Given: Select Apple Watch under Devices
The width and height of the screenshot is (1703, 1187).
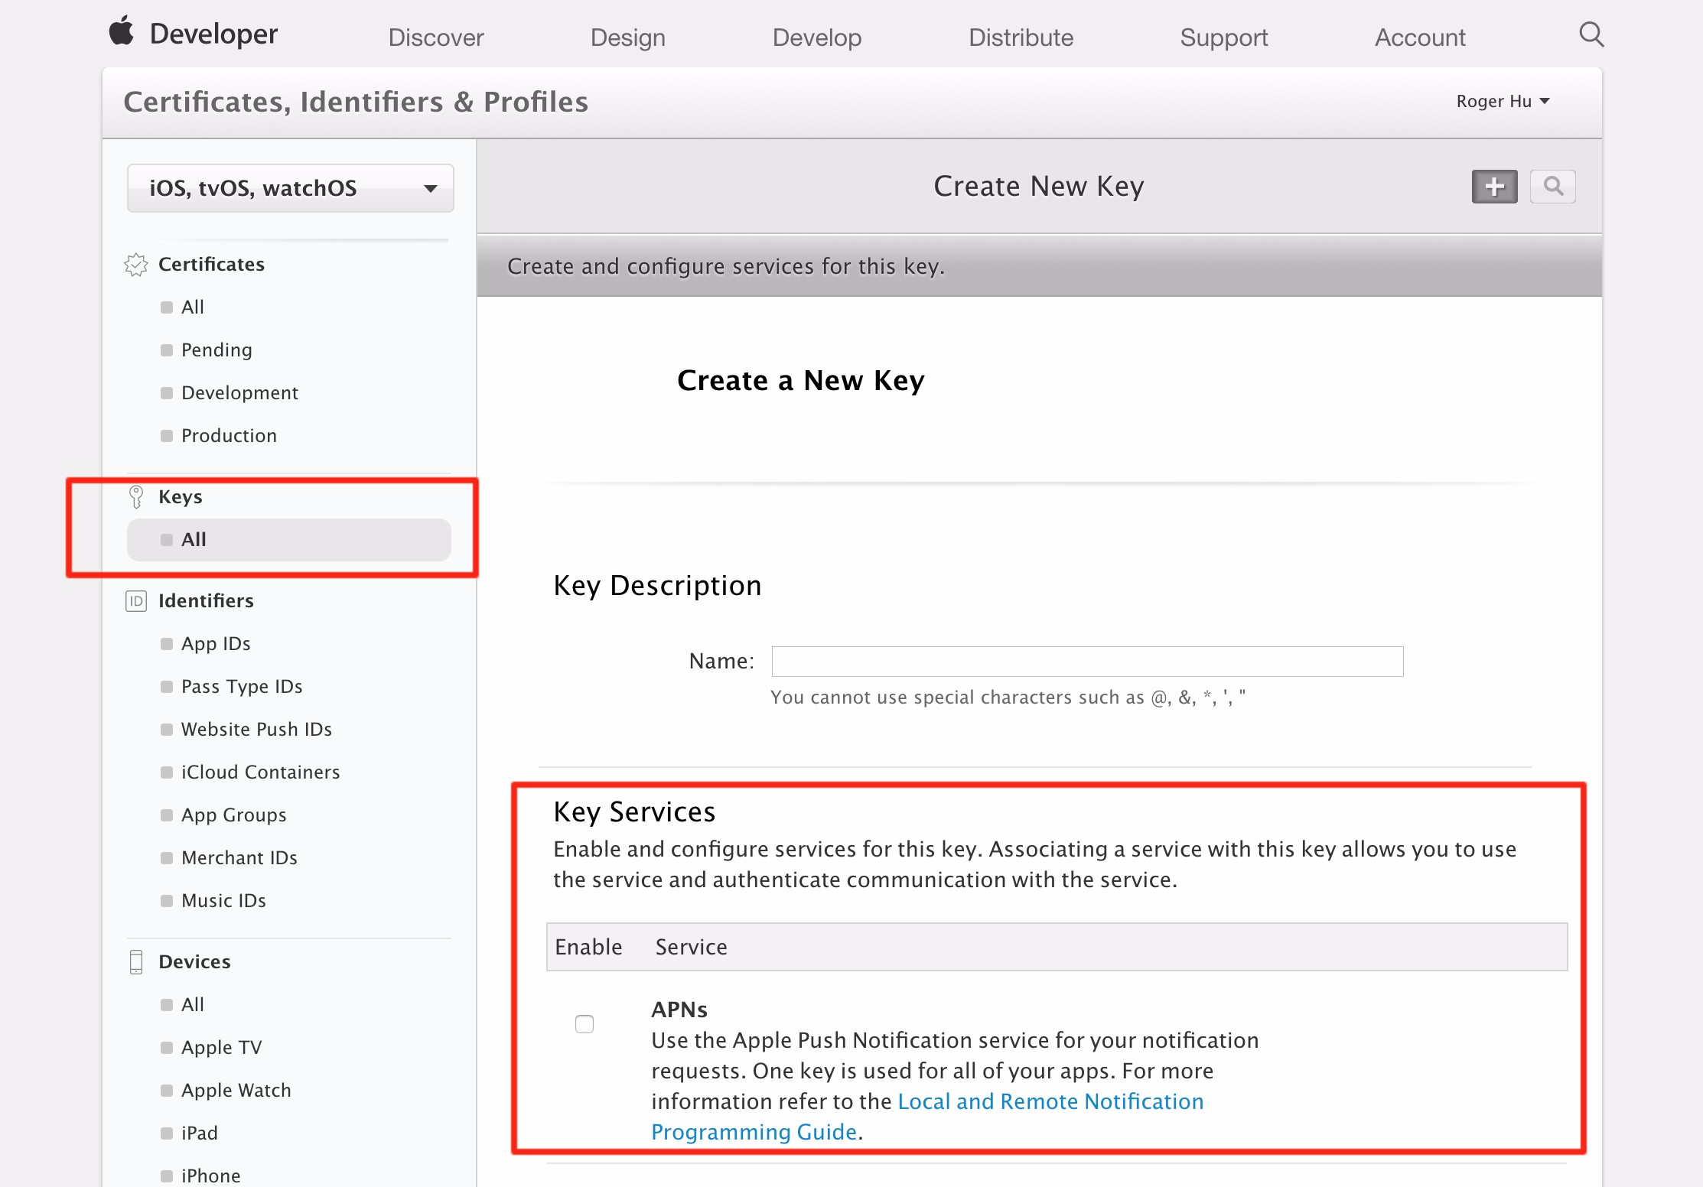Looking at the screenshot, I should click(x=236, y=1091).
